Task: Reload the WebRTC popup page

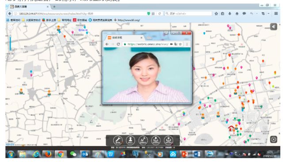Action: 118,44
